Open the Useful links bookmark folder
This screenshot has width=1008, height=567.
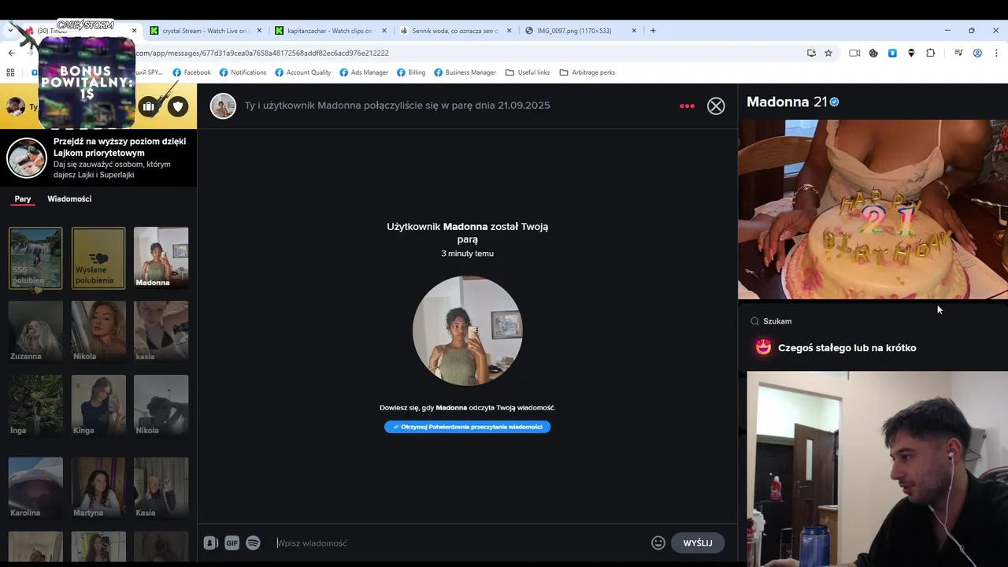coord(528,72)
